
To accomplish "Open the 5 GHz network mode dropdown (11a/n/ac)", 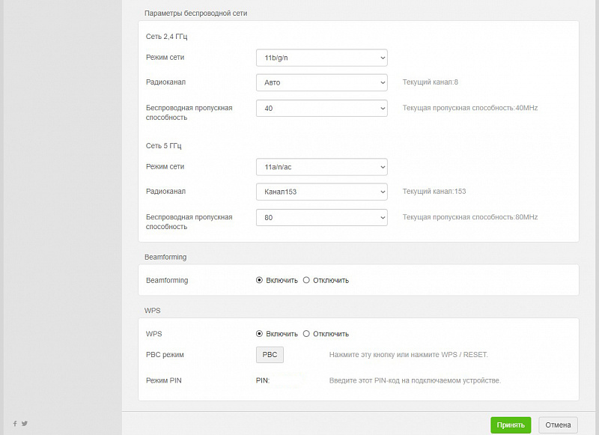I will click(x=321, y=167).
